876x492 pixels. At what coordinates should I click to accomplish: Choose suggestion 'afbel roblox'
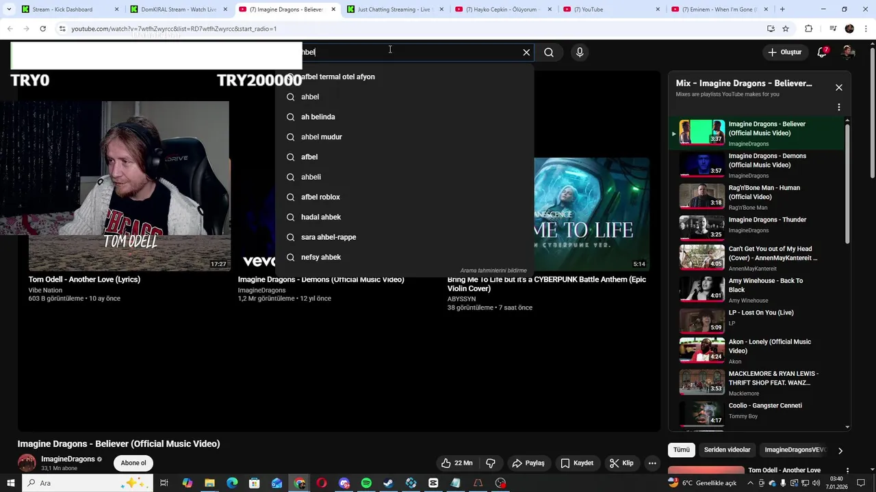pos(404,197)
